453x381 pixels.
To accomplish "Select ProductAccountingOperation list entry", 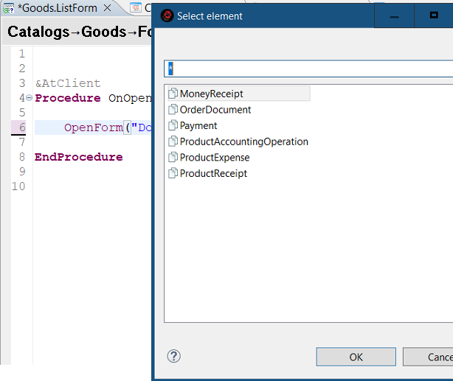I will coord(243,141).
